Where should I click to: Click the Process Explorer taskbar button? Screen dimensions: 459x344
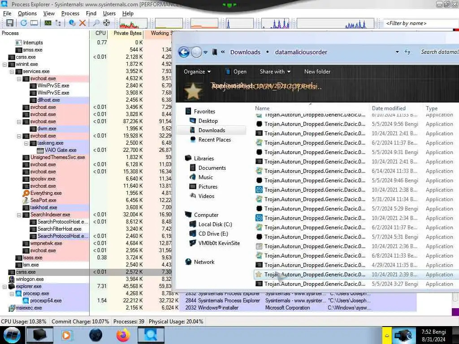click(x=151, y=335)
